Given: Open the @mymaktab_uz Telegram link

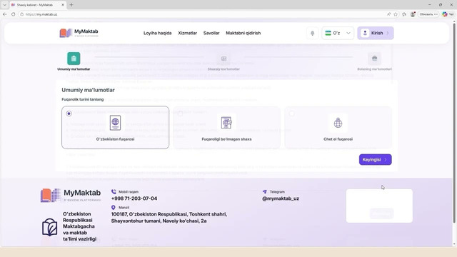Looking at the screenshot, I should (x=281, y=198).
